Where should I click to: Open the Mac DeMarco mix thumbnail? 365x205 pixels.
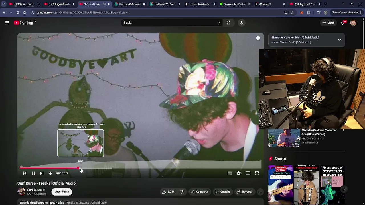[284, 138]
